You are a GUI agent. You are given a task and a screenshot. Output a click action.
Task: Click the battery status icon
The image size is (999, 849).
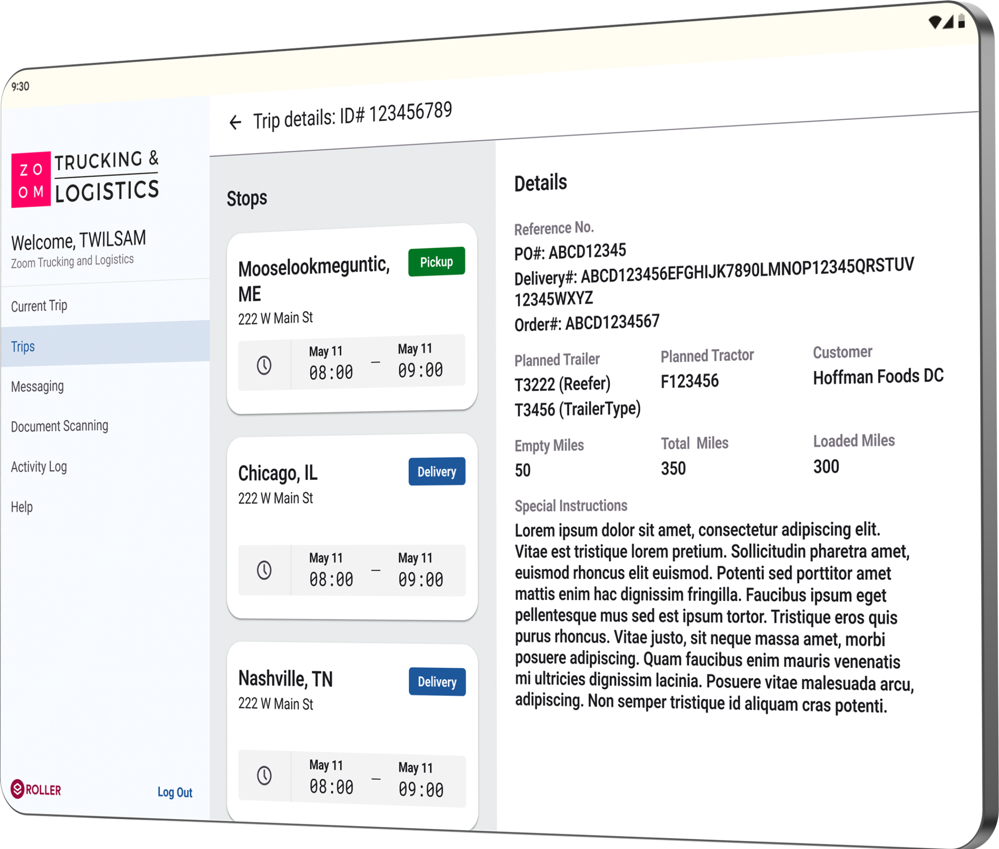pyautogui.click(x=961, y=21)
